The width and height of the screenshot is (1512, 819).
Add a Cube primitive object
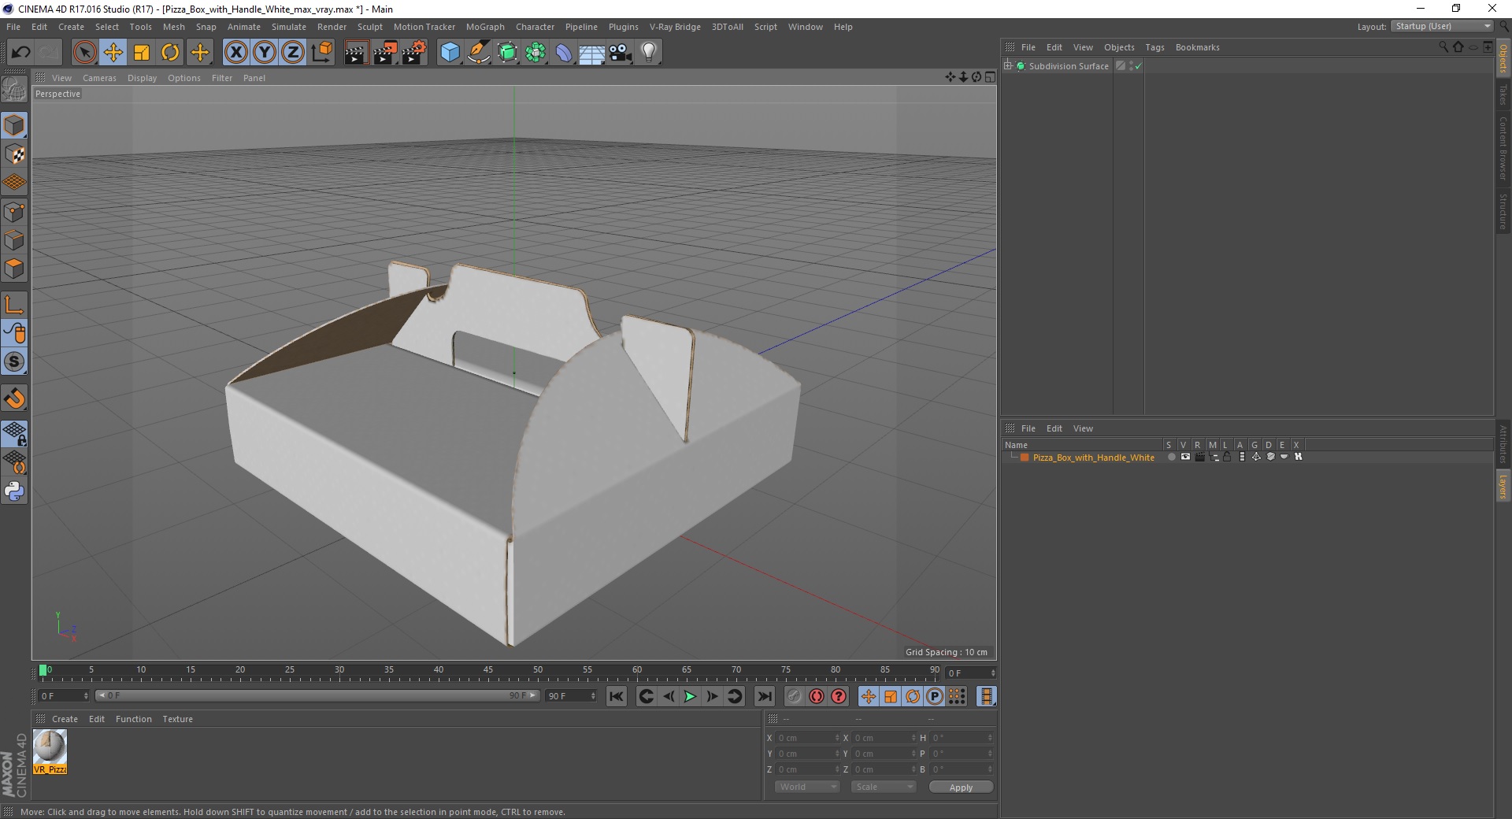coord(450,53)
